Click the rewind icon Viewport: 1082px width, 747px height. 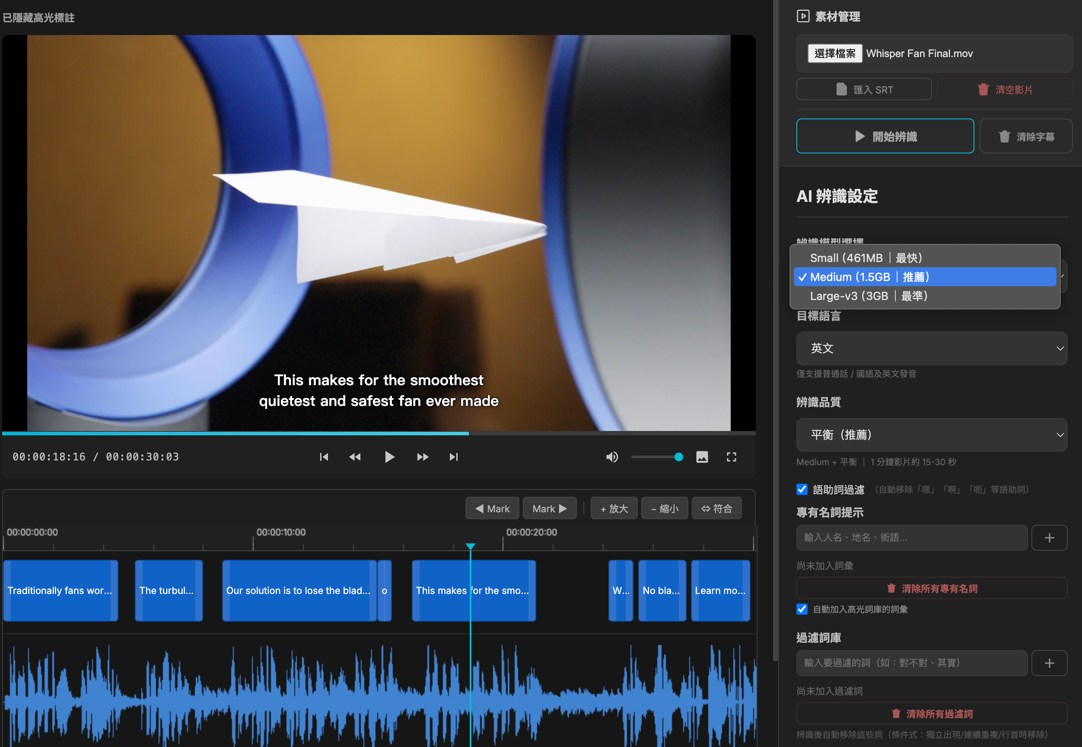[x=355, y=457]
